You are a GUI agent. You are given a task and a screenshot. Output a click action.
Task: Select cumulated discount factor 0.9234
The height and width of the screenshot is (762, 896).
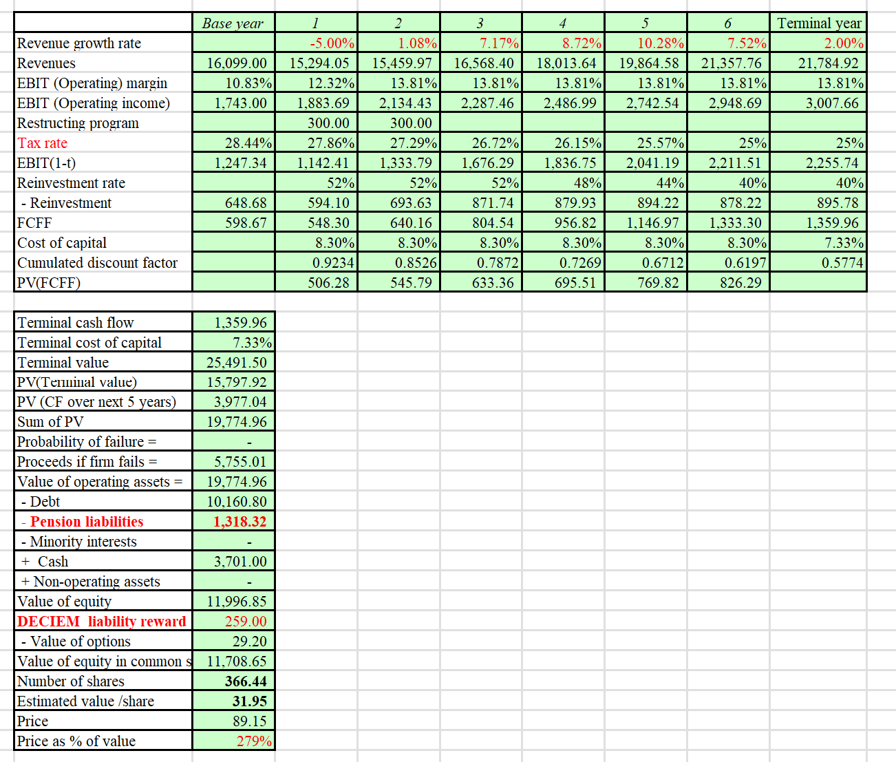pyautogui.click(x=316, y=263)
